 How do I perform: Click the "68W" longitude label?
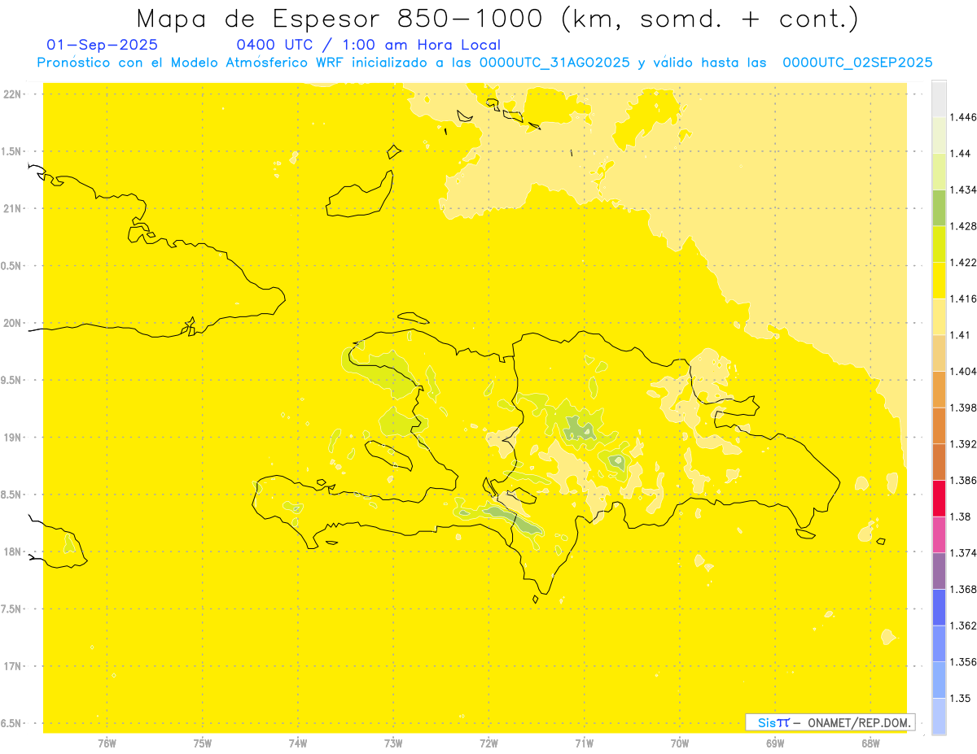(870, 743)
